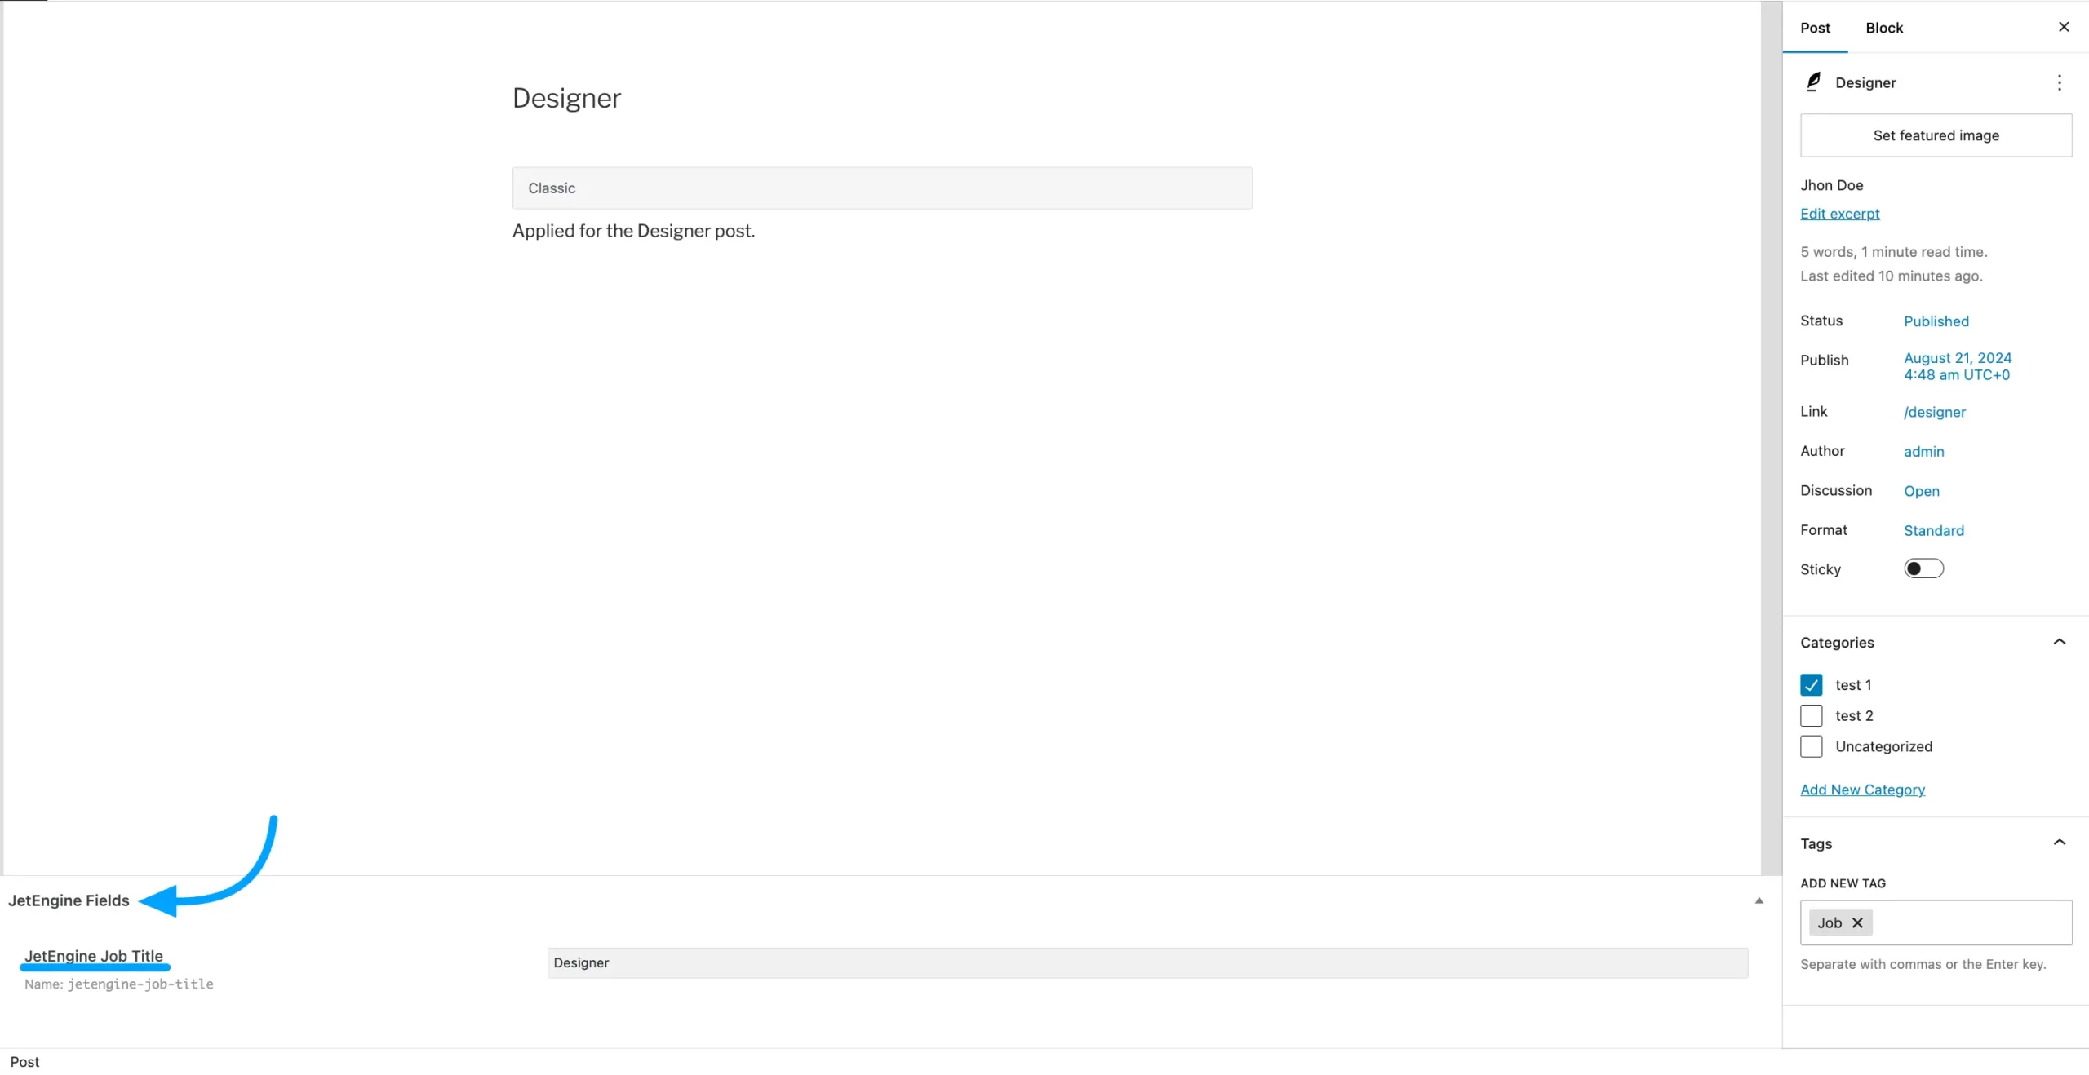
Task: Switch to the Block tab
Action: click(1883, 28)
